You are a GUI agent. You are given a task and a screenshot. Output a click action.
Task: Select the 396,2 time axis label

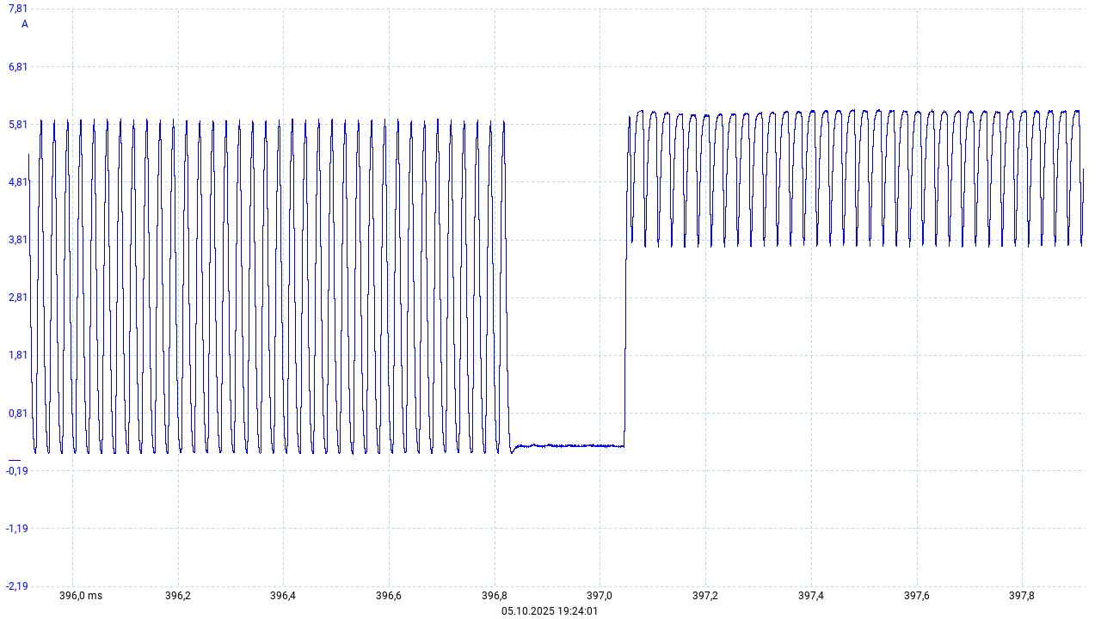click(x=178, y=596)
